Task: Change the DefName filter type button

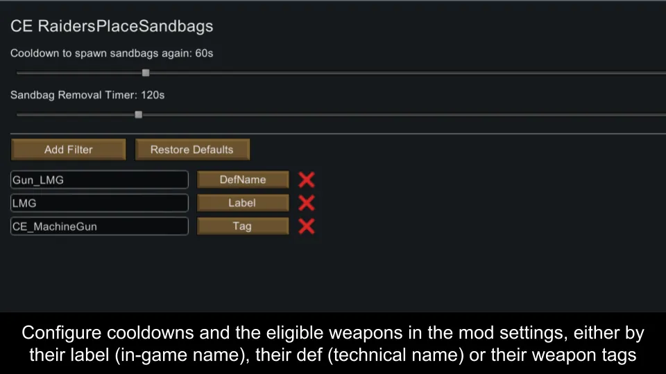Action: (243, 180)
